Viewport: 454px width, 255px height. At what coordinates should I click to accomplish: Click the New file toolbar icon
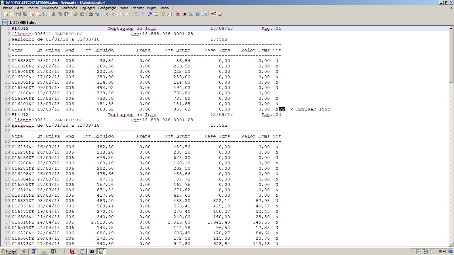(x=6, y=14)
